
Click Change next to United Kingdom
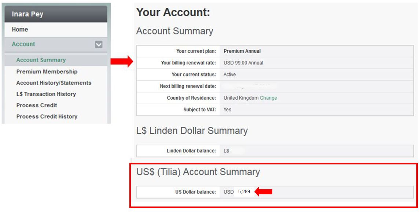268,98
